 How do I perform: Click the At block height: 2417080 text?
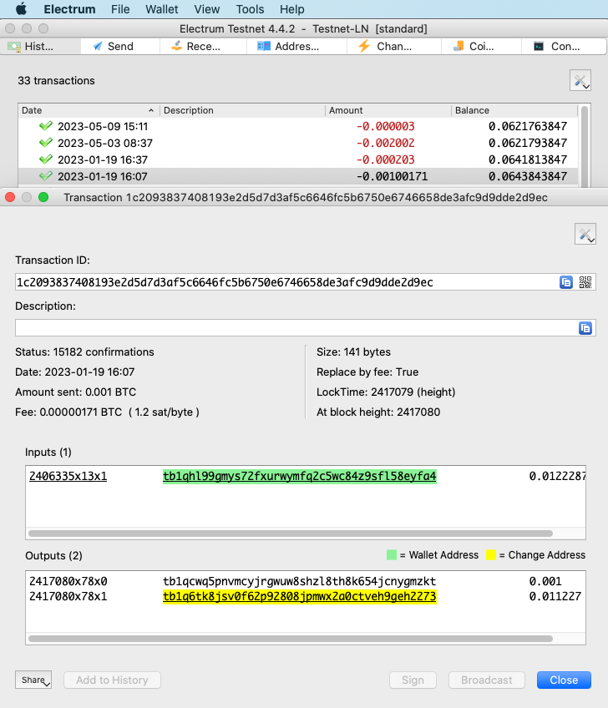(x=378, y=412)
